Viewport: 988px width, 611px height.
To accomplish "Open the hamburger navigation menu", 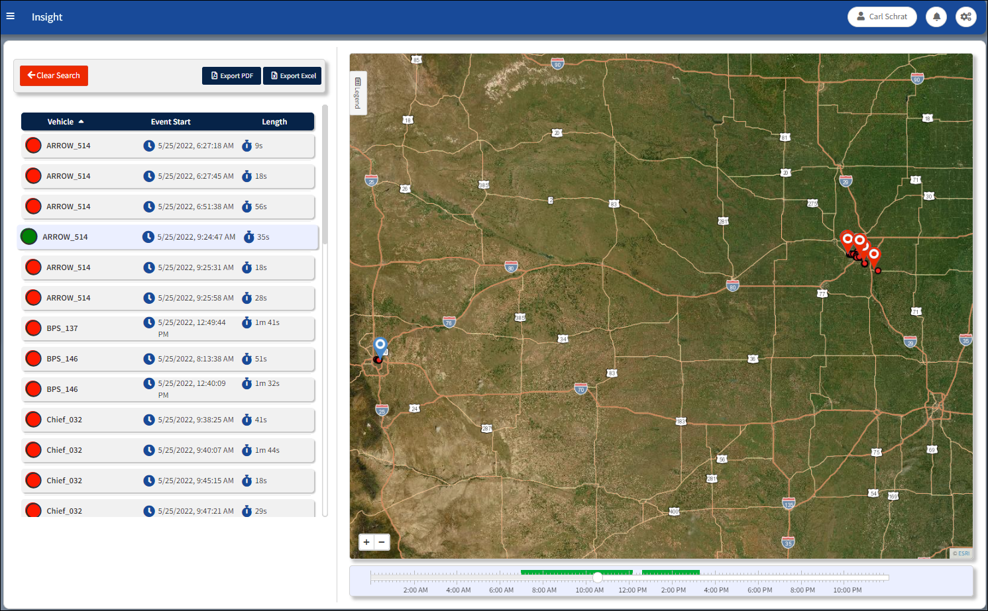I will coord(11,17).
